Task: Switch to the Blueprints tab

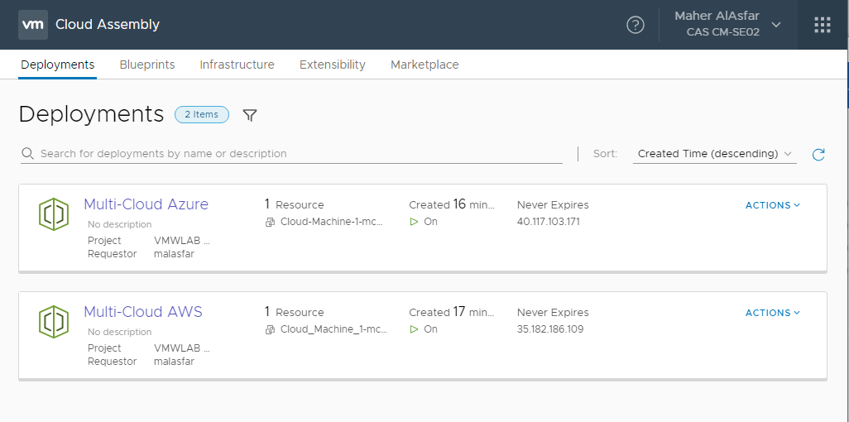Action: (x=147, y=65)
